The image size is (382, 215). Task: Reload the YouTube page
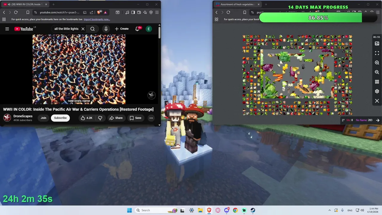16,12
